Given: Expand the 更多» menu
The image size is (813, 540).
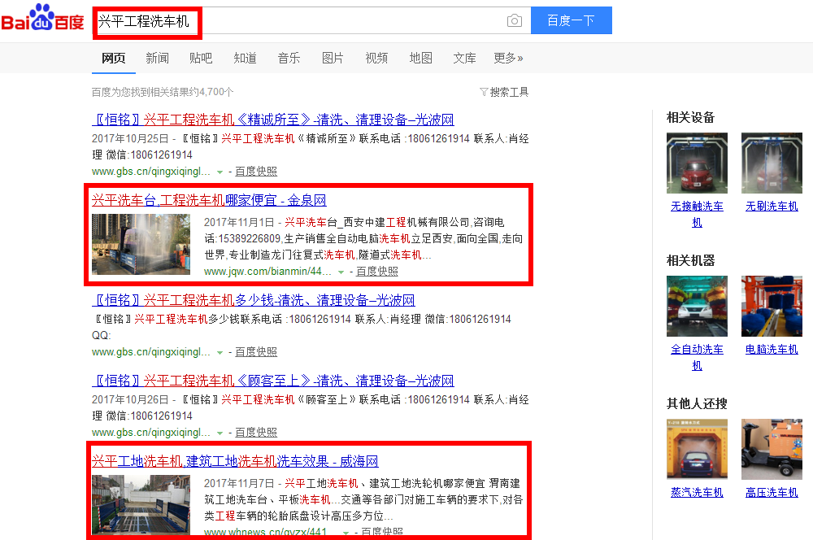Looking at the screenshot, I should pos(508,58).
